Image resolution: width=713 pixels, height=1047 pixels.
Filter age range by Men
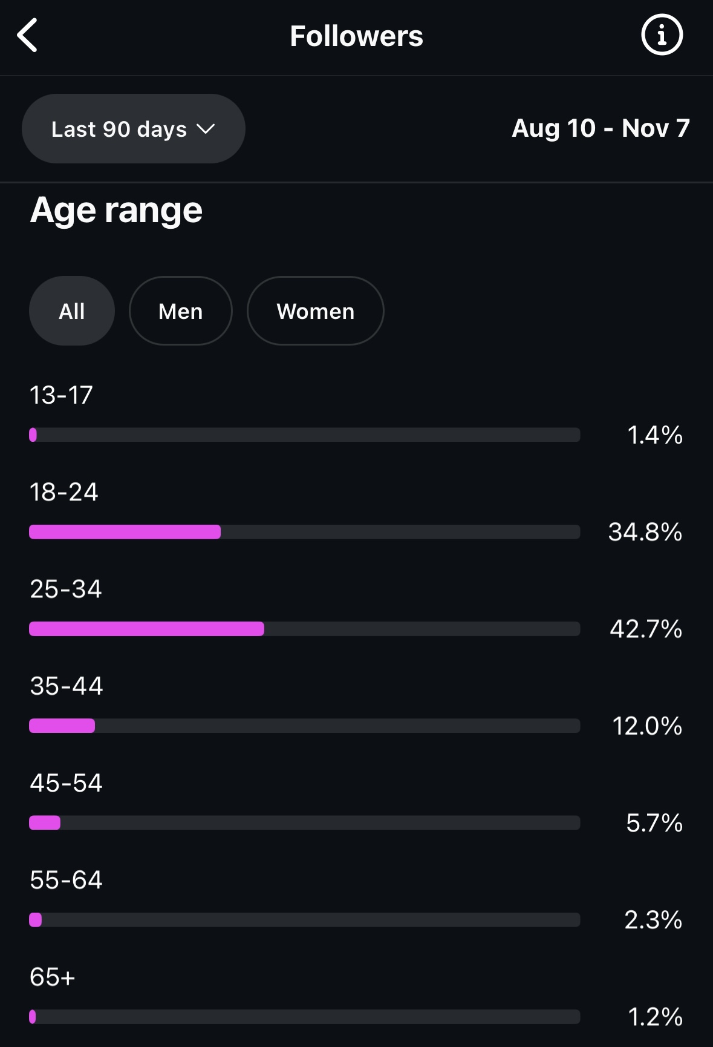pyautogui.click(x=180, y=311)
